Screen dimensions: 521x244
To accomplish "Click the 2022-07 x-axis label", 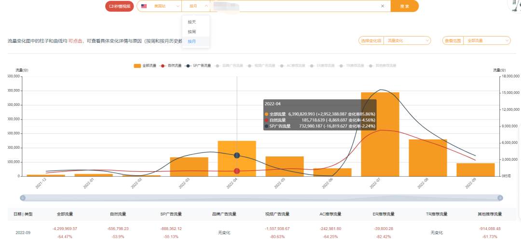I will pos(375,183).
